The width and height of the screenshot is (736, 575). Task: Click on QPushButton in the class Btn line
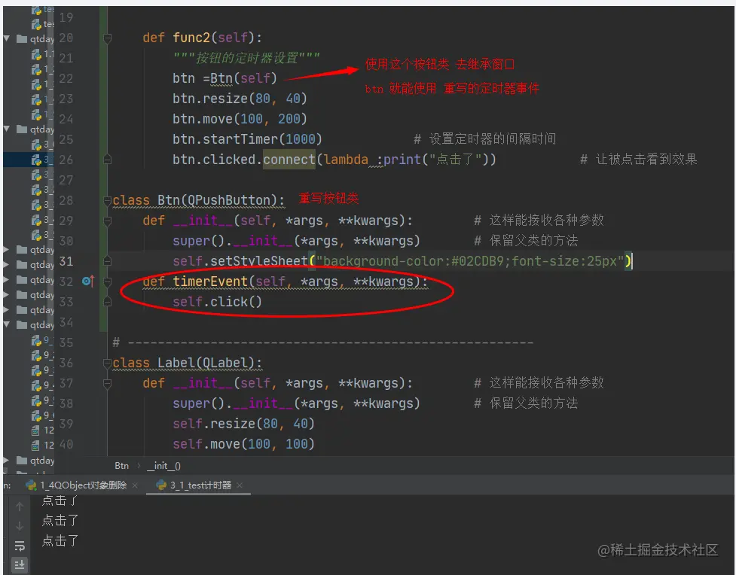pyautogui.click(x=229, y=200)
